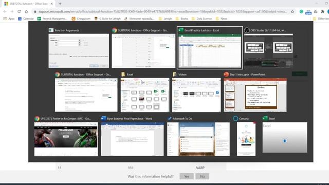Open the Microsoft To Do window thumbnail

(198, 139)
